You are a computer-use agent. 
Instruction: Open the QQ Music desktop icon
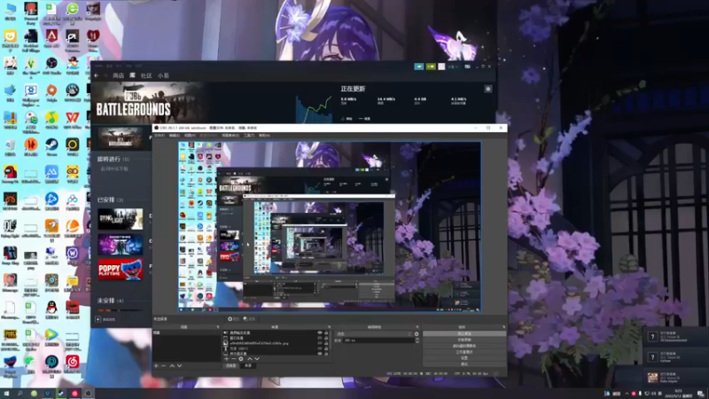pyautogui.click(x=51, y=118)
